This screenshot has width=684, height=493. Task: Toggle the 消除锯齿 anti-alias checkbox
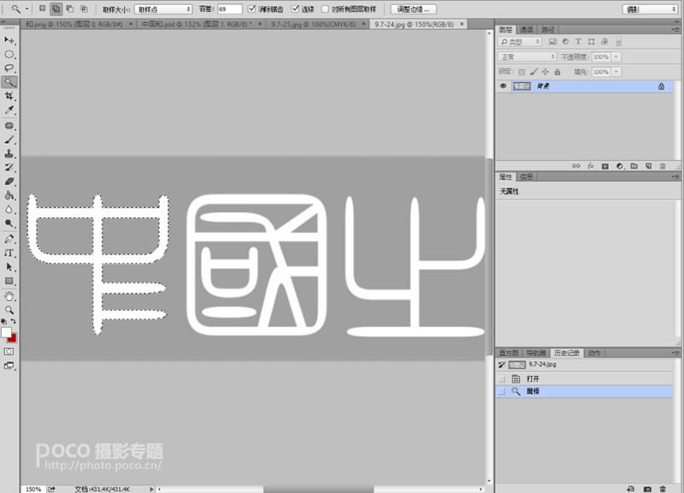251,9
